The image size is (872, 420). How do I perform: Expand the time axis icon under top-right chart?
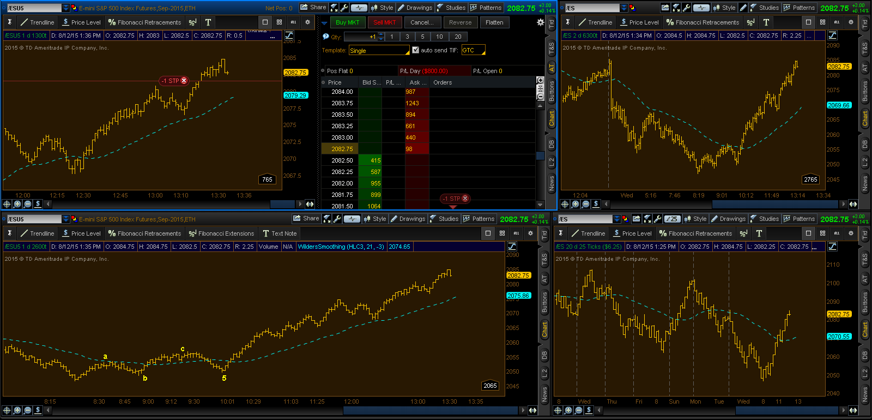(853, 204)
